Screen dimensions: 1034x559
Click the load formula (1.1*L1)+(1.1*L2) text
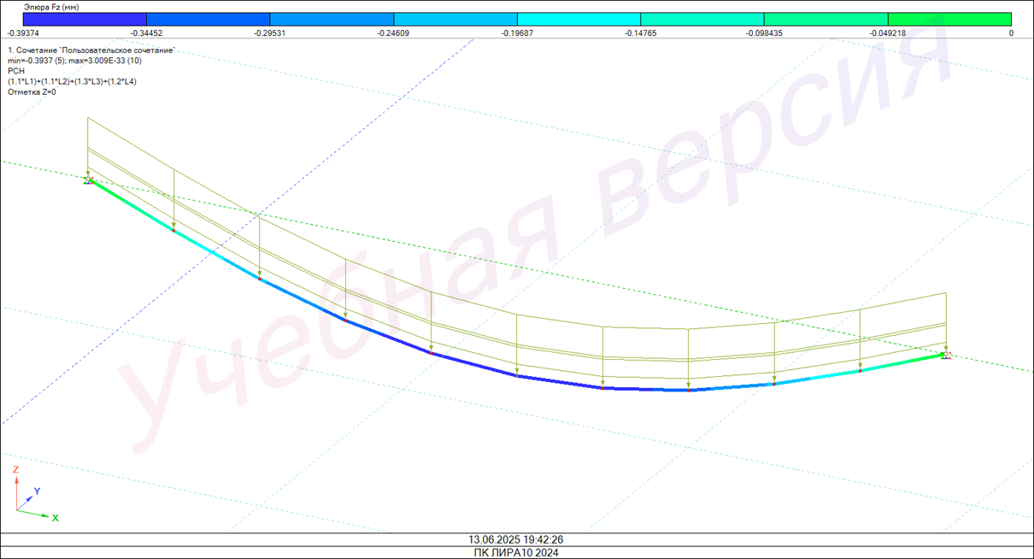[x=72, y=81]
